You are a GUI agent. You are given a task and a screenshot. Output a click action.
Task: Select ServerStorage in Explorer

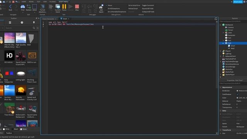coord(230,67)
